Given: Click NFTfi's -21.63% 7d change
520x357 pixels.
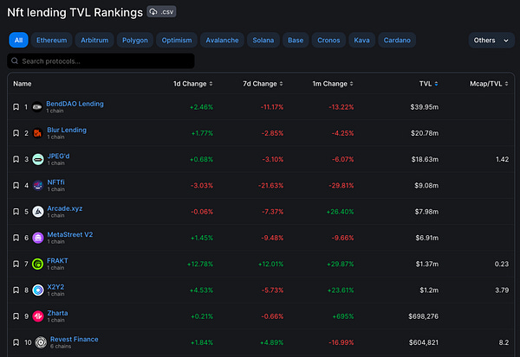Looking at the screenshot, I should point(270,185).
